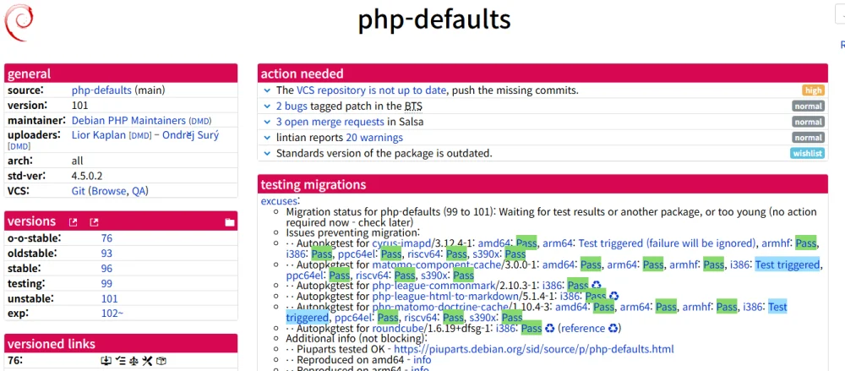The height and width of the screenshot is (371, 845).
Task: Open the VCS QA link
Action: (139, 191)
